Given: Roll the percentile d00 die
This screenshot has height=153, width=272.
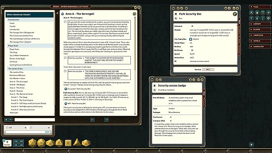Looking at the screenshot, I should point(86,143).
